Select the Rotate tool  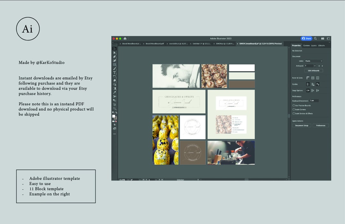(114, 76)
